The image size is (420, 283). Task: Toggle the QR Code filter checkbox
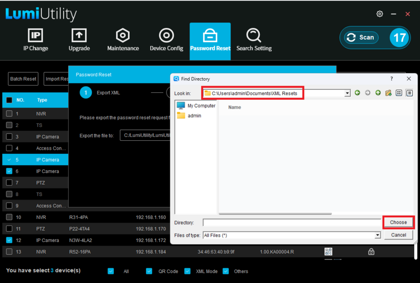coord(149,271)
